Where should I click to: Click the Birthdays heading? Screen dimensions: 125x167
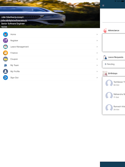(113, 73)
